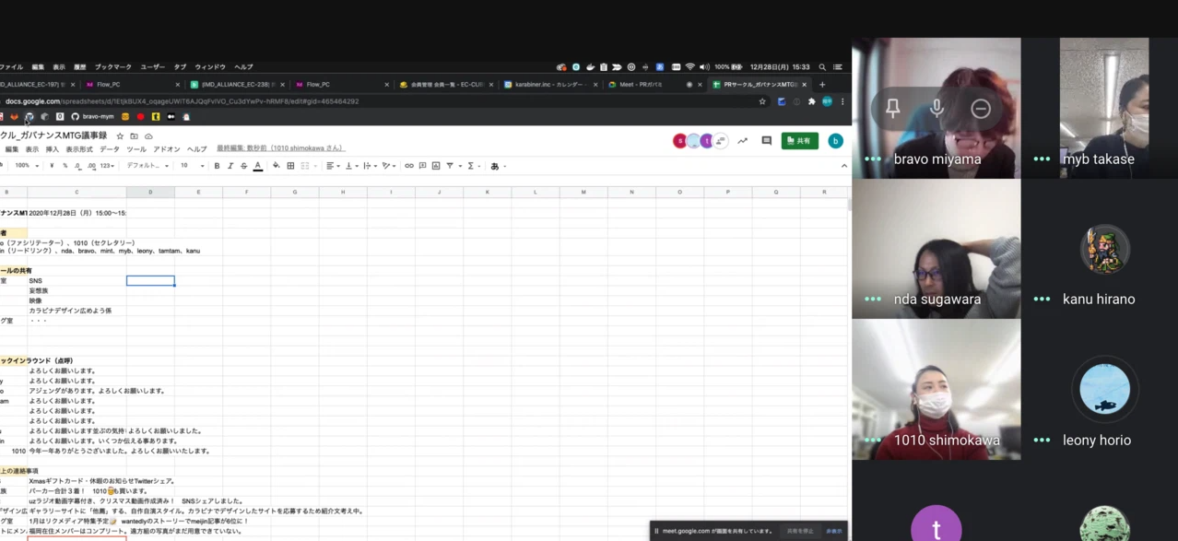Image resolution: width=1178 pixels, height=541 pixels.
Task: Open the Google account avatar b
Action: [x=835, y=141]
